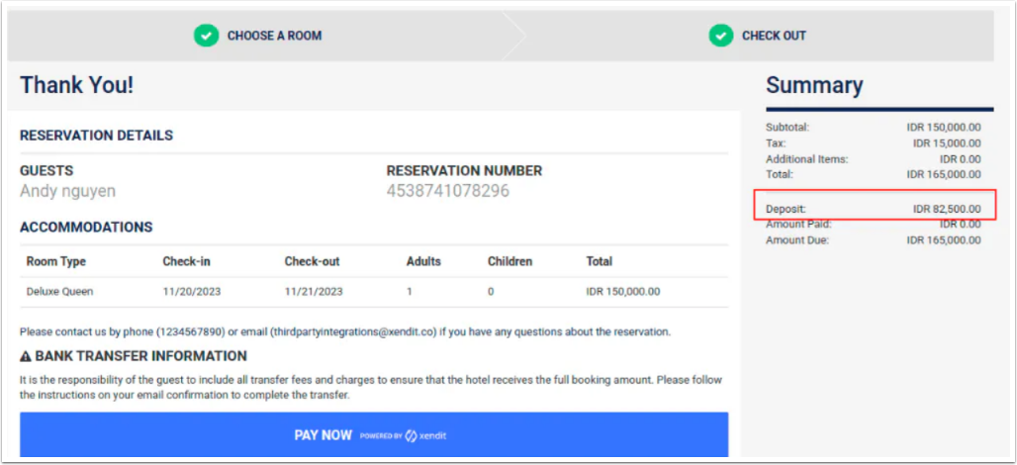Click the green checkmark beside Choose a Room
This screenshot has height=465, width=1017.
206,35
